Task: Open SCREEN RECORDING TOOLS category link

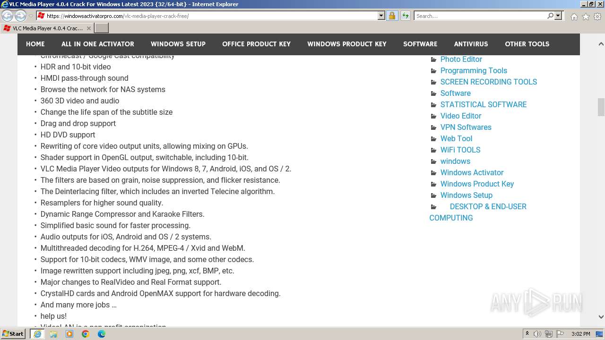Action: [489, 82]
